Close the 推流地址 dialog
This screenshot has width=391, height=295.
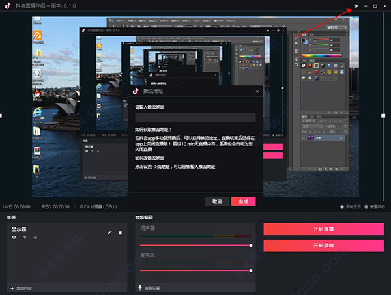257,91
